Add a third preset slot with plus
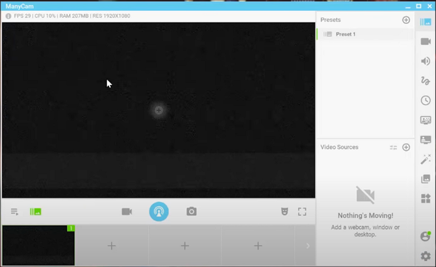Viewport: 436px width, 267px height. [x=185, y=246]
